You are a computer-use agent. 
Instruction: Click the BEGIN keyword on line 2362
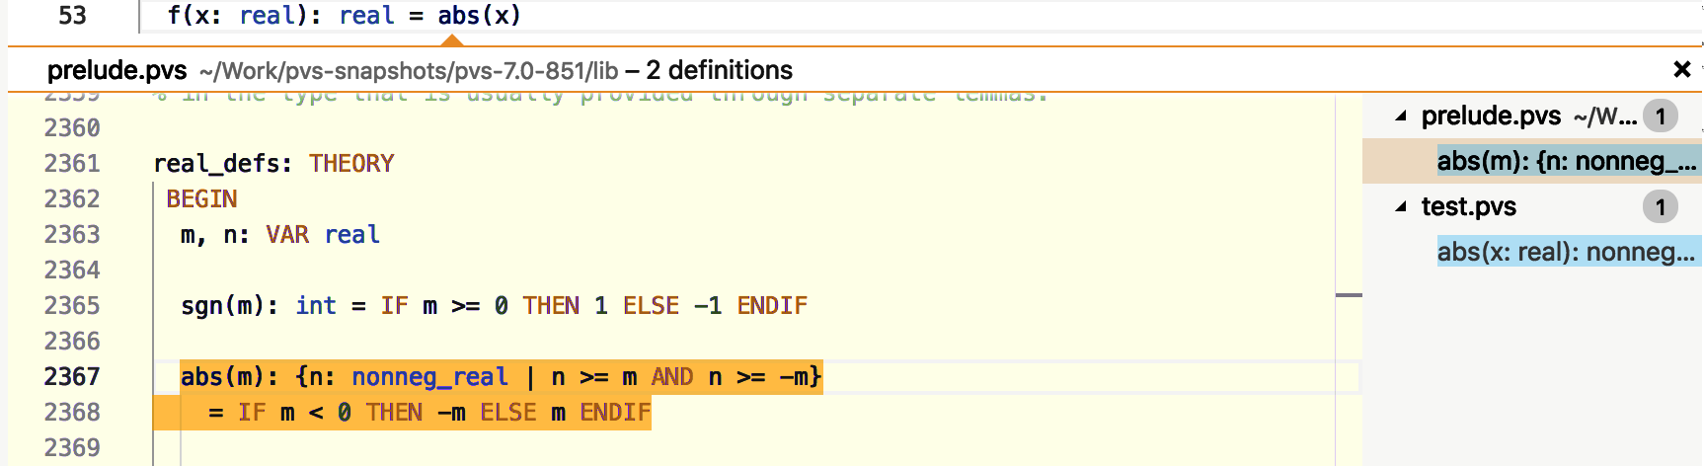coord(201,198)
